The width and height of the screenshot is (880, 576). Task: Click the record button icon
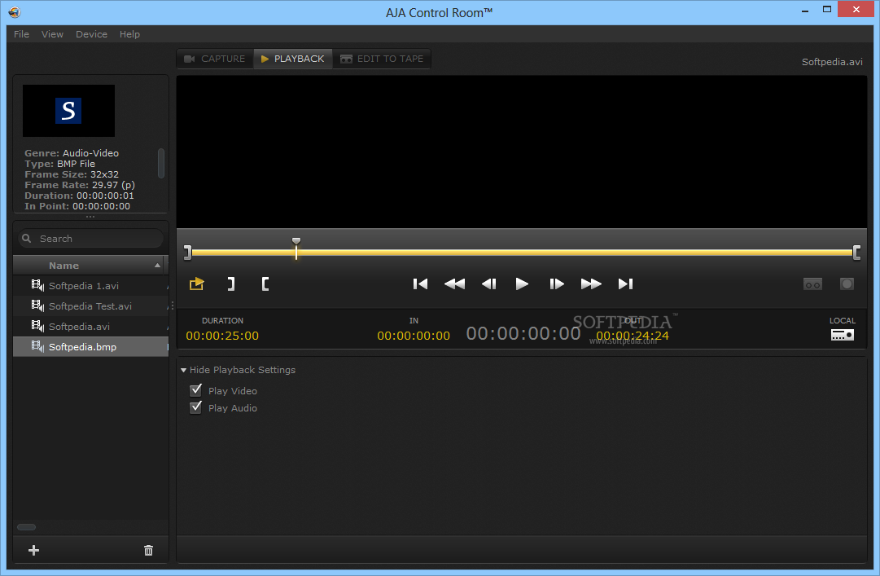pos(847,284)
